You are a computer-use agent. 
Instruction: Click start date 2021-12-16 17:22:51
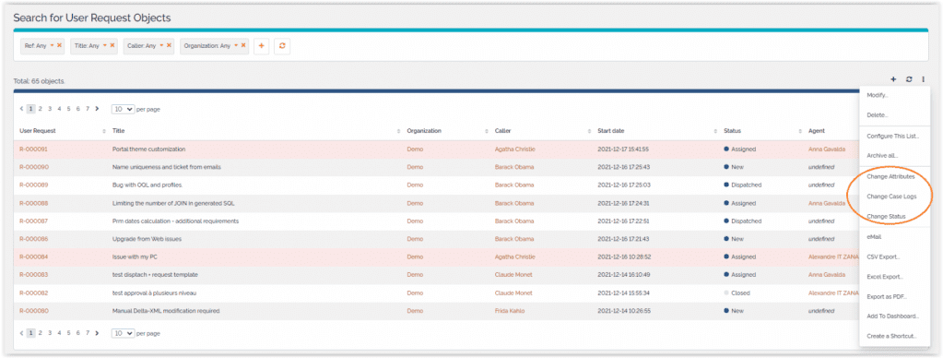point(623,221)
